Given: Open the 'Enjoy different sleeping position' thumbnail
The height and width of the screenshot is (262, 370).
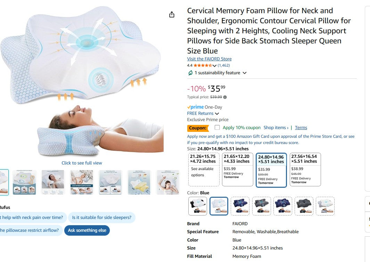Looking at the screenshot, I should (81, 182).
